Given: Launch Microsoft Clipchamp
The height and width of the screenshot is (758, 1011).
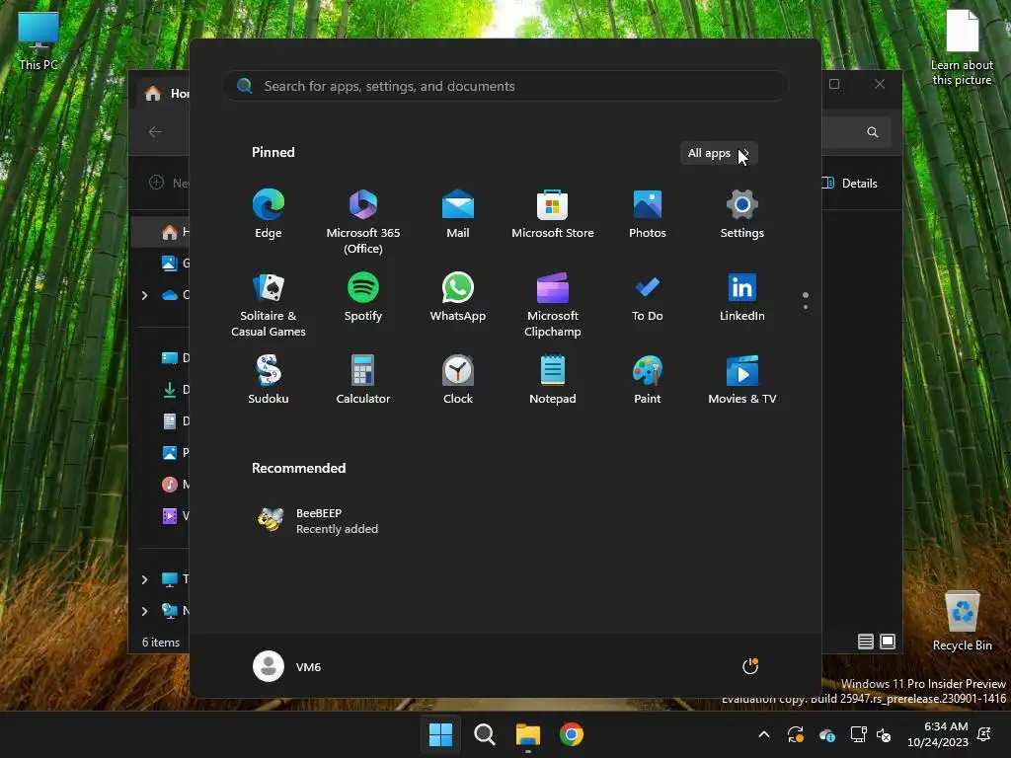Looking at the screenshot, I should (x=553, y=304).
